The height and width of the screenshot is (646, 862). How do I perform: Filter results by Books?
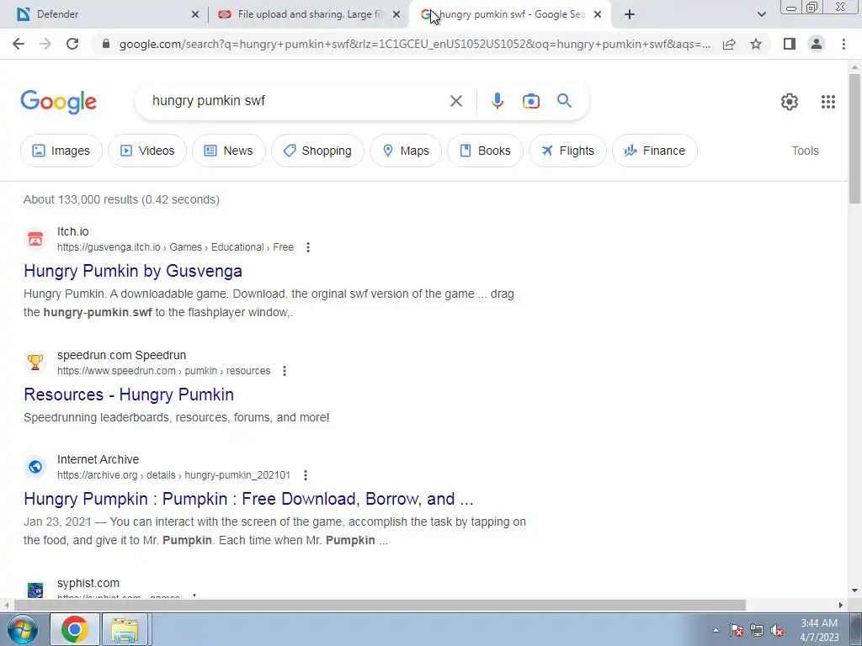coord(485,151)
